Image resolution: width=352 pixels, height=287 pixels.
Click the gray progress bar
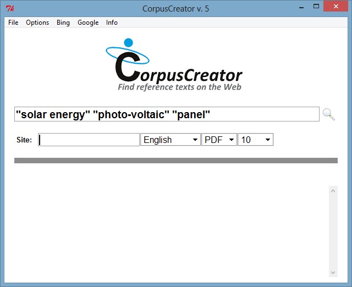(x=176, y=161)
